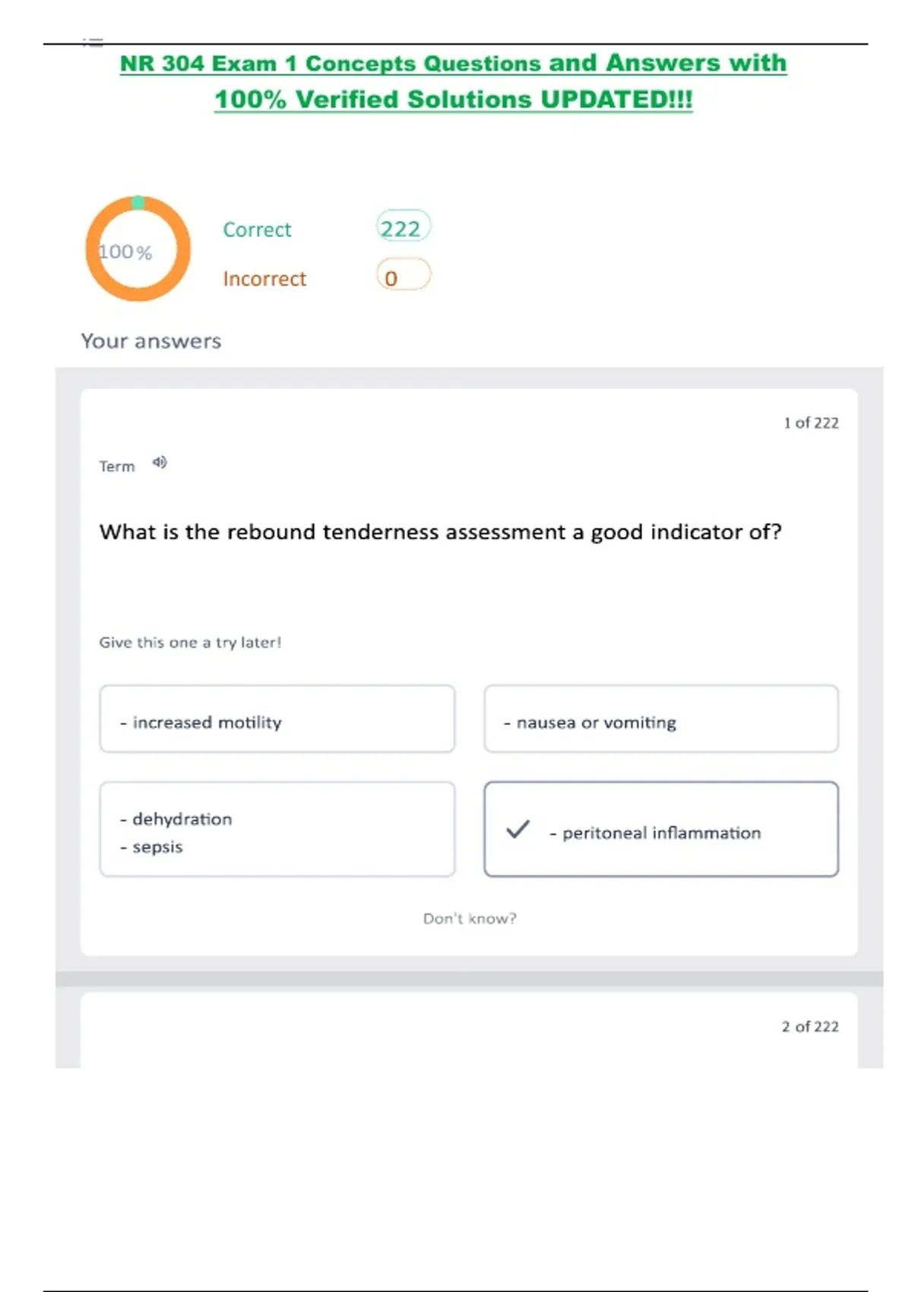The width and height of the screenshot is (912, 1292).
Task: Choose the 'nausea or vomiting' answer option
Action: click(x=660, y=719)
